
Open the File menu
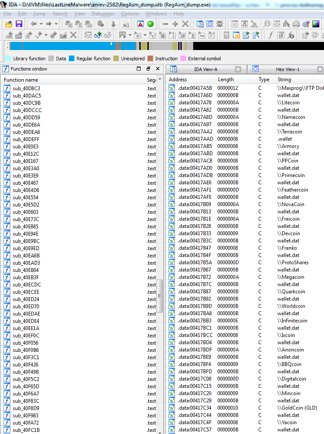7,14
